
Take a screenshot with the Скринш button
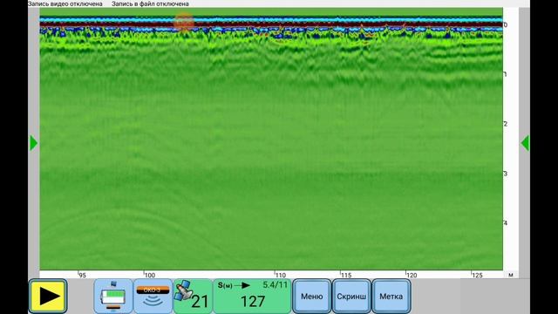[x=351, y=297]
